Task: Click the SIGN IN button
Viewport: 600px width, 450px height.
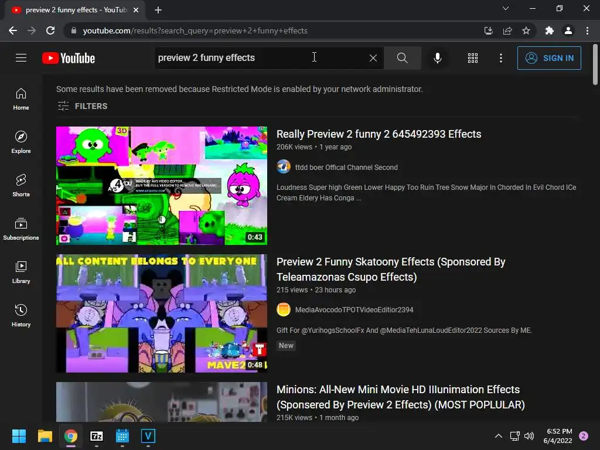Action: [x=549, y=58]
